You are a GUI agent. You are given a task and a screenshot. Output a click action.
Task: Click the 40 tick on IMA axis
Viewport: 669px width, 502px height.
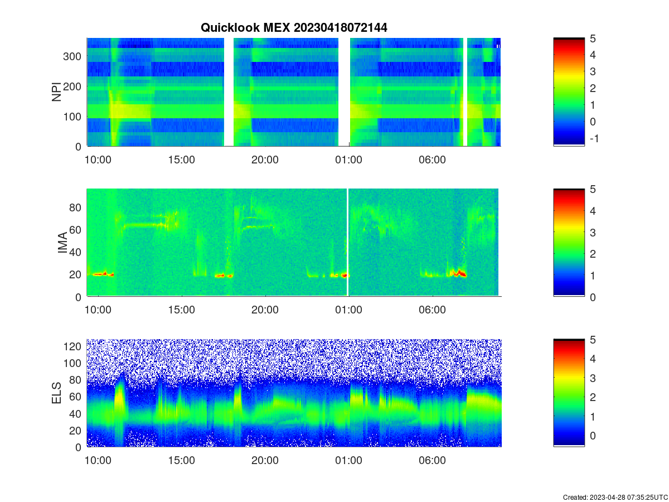point(76,252)
